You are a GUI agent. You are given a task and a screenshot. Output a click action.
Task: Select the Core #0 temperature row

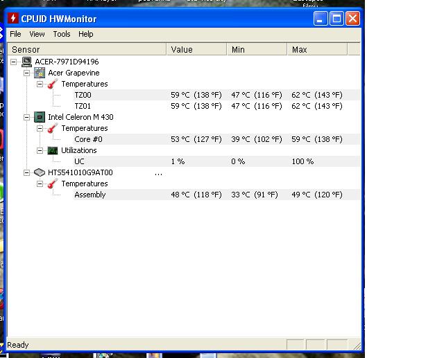pos(217,139)
